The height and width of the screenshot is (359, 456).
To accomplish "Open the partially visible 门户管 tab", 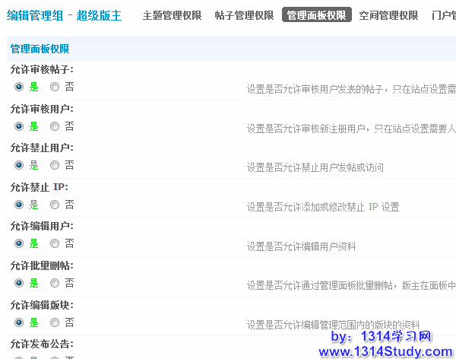I will (442, 15).
